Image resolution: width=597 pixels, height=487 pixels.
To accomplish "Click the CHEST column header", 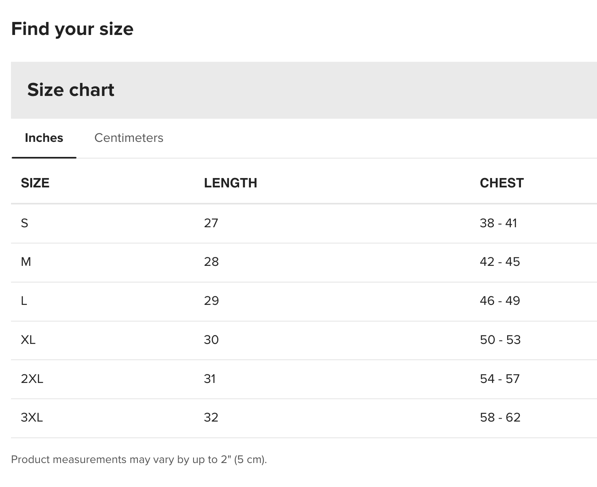I will coord(501,183).
